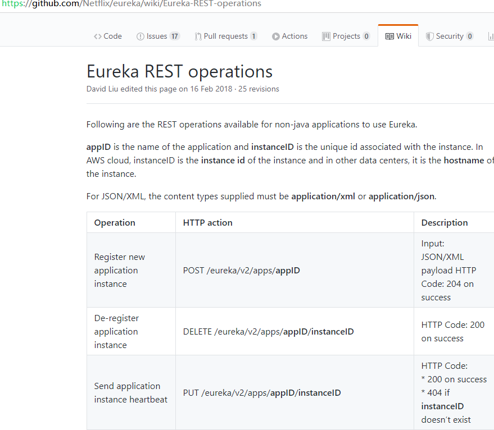Click the 'Following are the REST operations' sentence
The image size is (494, 430).
pos(252,125)
